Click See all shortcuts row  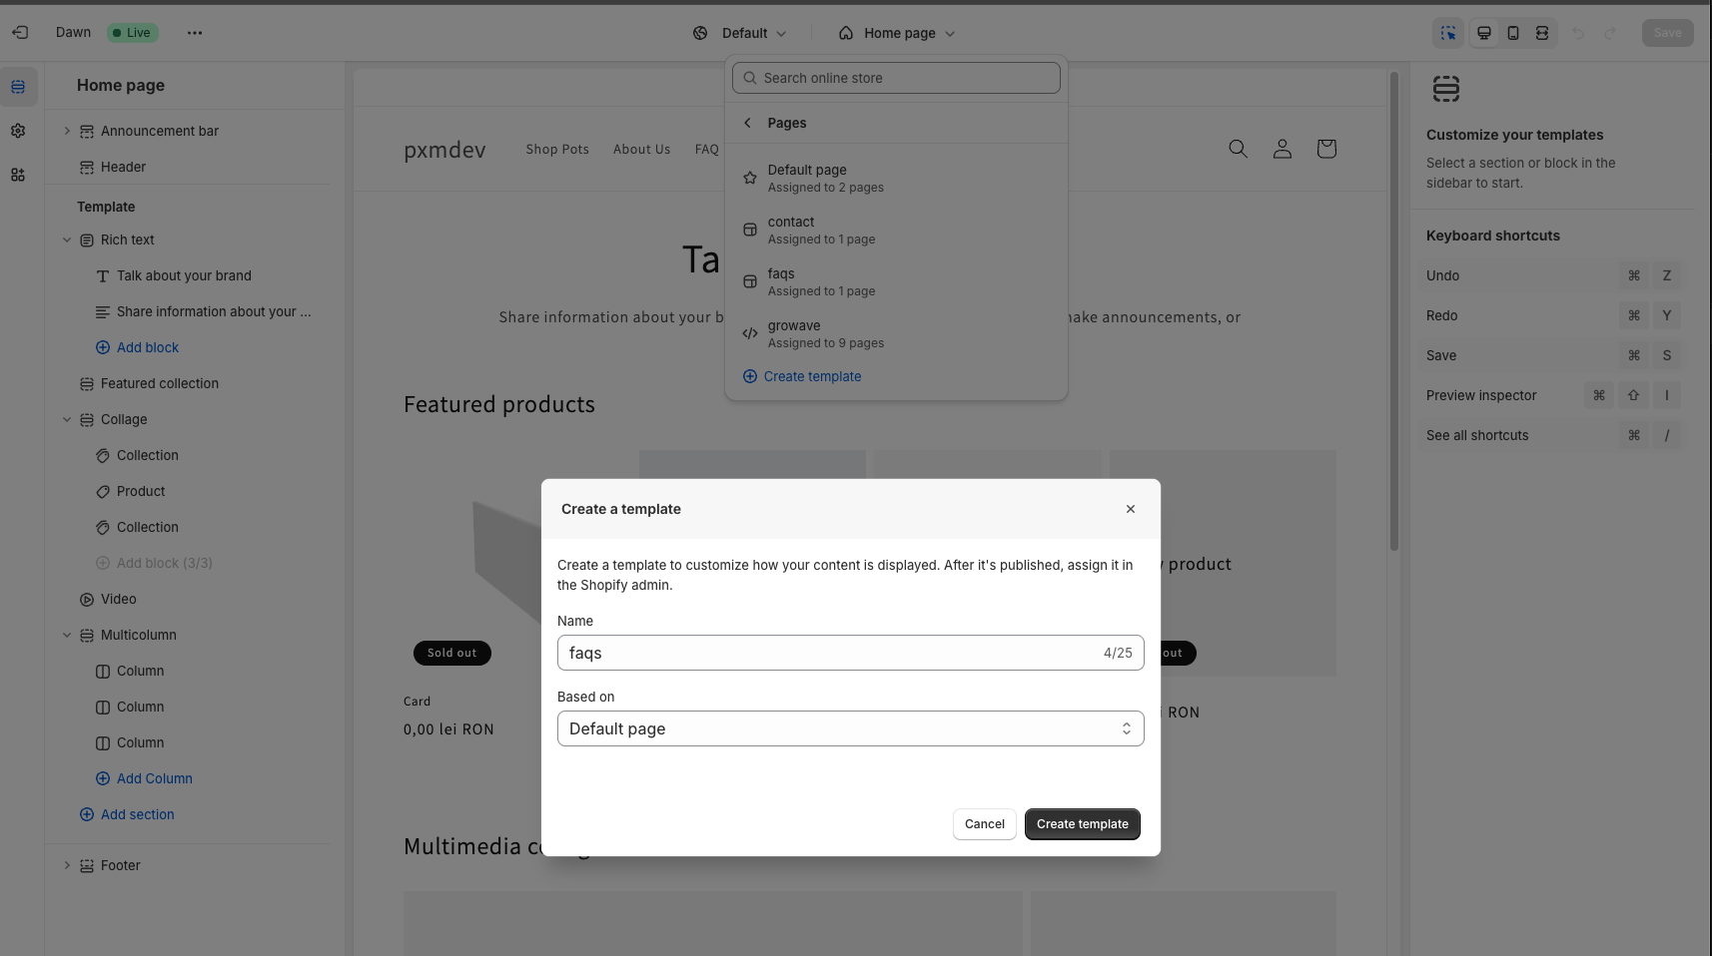[x=1553, y=435]
